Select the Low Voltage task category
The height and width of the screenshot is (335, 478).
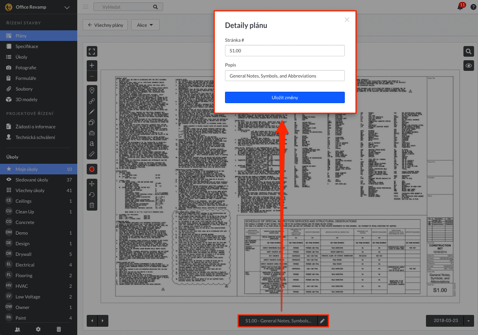click(39, 296)
